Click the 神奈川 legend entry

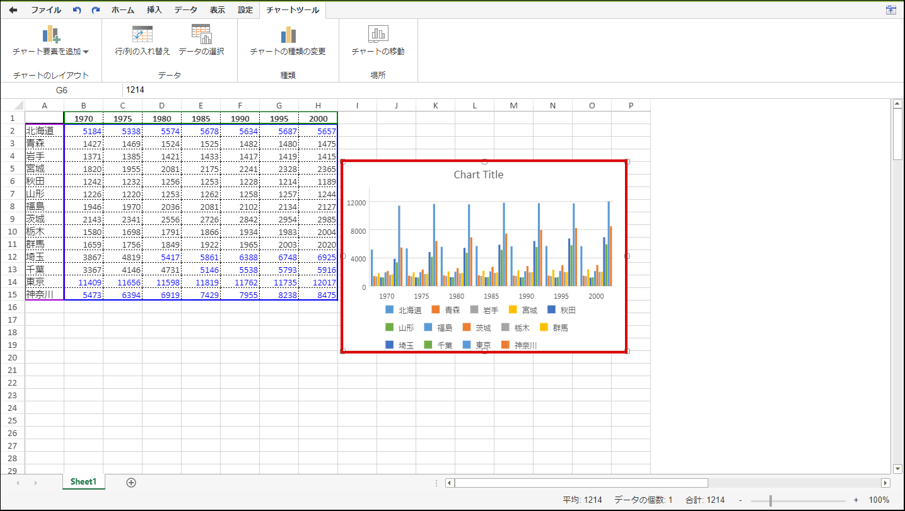coord(518,345)
